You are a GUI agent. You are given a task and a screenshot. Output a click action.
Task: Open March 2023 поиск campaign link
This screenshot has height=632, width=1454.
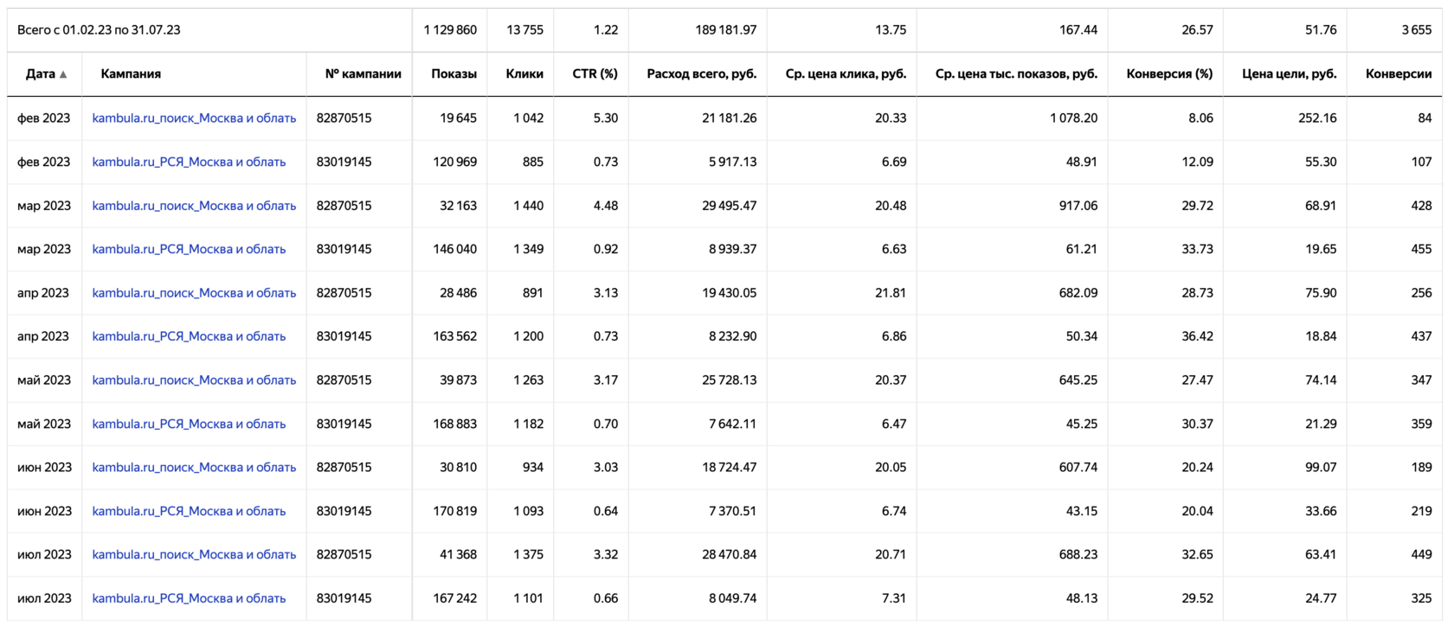194,206
